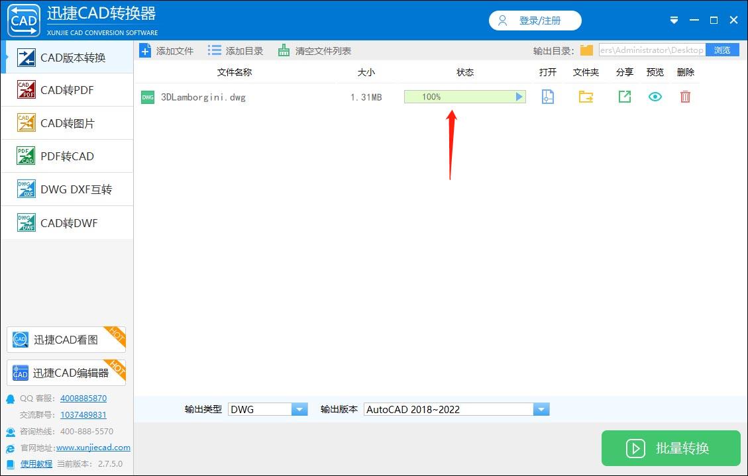Click the output directory path field
This screenshot has height=476, width=748.
(652, 50)
